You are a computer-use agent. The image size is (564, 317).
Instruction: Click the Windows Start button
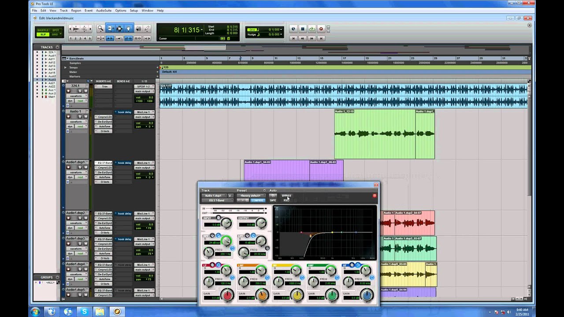(x=35, y=311)
